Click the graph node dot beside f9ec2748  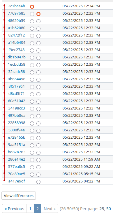(x=4, y=49)
